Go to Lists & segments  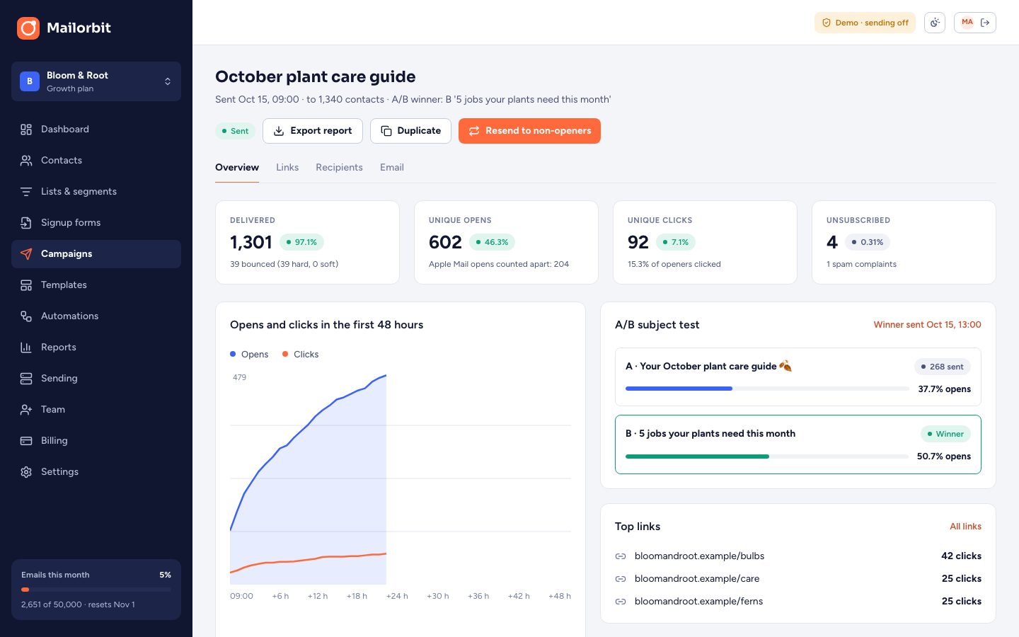(x=96, y=192)
